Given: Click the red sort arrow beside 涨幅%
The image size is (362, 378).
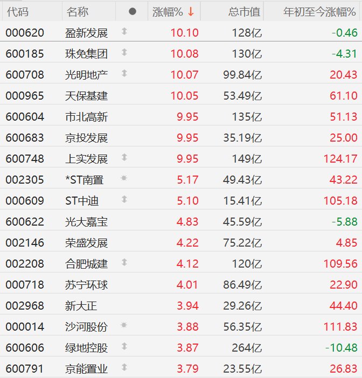Looking at the screenshot, I should click(x=191, y=11).
